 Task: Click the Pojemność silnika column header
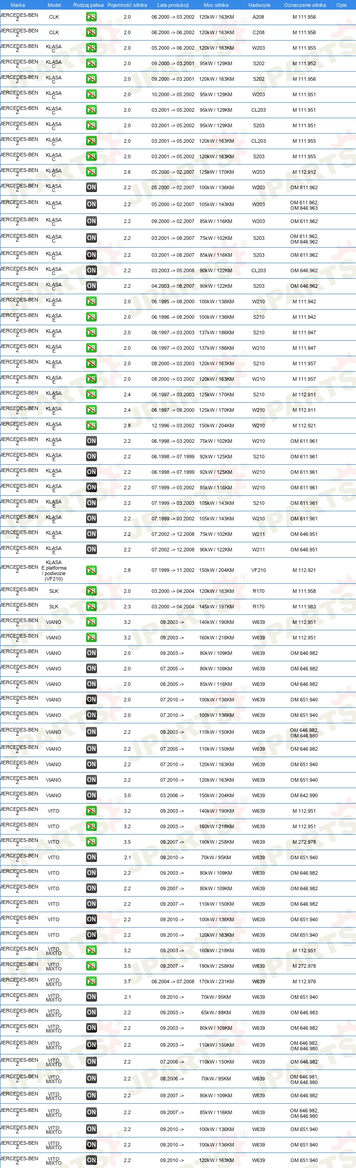point(127,5)
